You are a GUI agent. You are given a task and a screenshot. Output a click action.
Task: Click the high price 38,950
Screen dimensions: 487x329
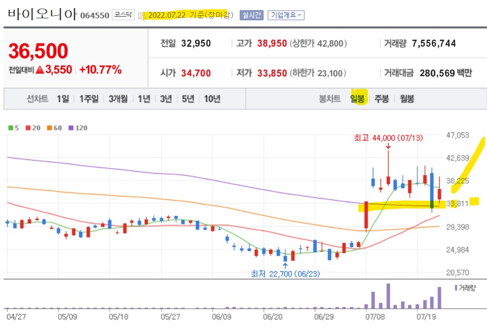coord(272,44)
